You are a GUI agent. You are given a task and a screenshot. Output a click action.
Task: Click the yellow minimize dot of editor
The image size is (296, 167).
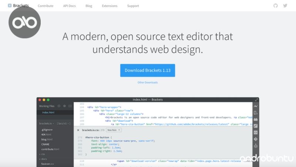44,100
